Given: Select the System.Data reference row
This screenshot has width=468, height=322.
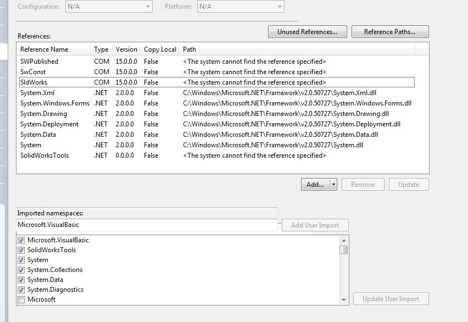Looking at the screenshot, I should coord(216,135).
